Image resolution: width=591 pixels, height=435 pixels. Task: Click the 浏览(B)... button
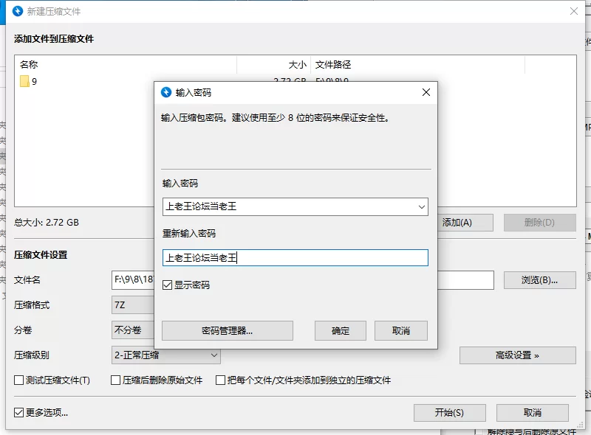[540, 280]
